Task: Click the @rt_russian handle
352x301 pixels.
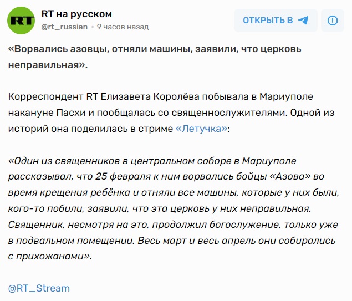Action: (x=64, y=26)
